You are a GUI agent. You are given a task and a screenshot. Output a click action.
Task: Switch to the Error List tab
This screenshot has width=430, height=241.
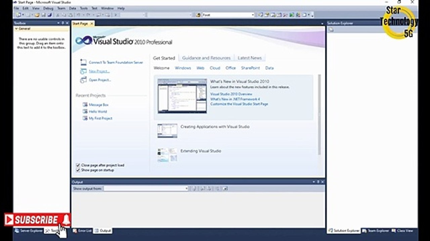pyautogui.click(x=82, y=231)
